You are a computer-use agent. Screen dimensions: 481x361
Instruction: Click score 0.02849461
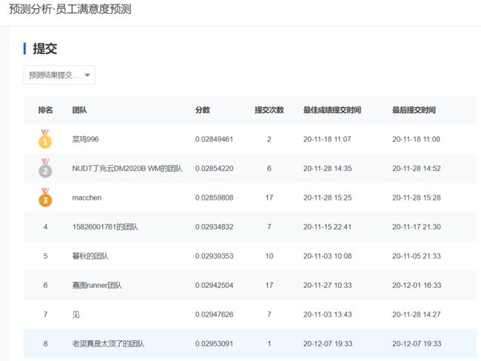tap(214, 139)
